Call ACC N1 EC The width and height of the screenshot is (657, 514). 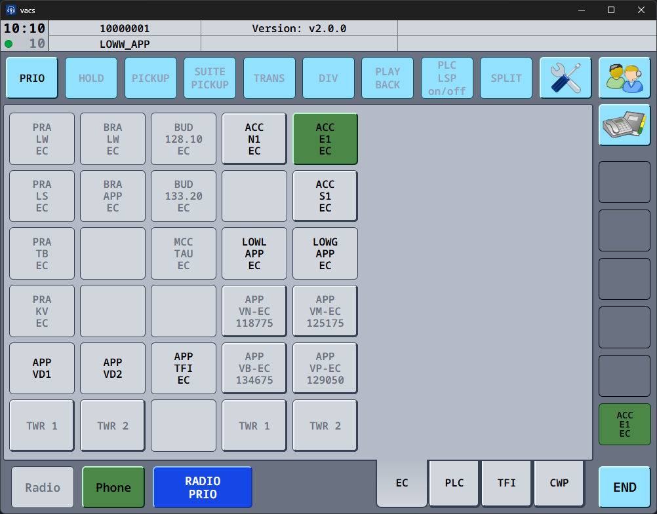point(254,139)
